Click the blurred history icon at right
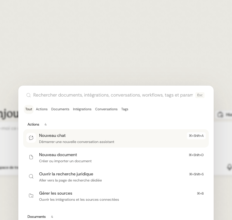 coord(220,115)
